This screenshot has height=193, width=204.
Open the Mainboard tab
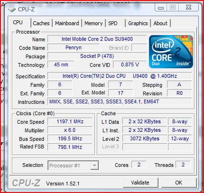pos(67,23)
